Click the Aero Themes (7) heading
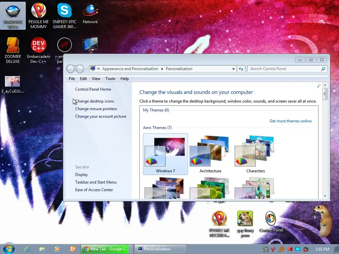The height and width of the screenshot is (254, 339). pyautogui.click(x=157, y=128)
